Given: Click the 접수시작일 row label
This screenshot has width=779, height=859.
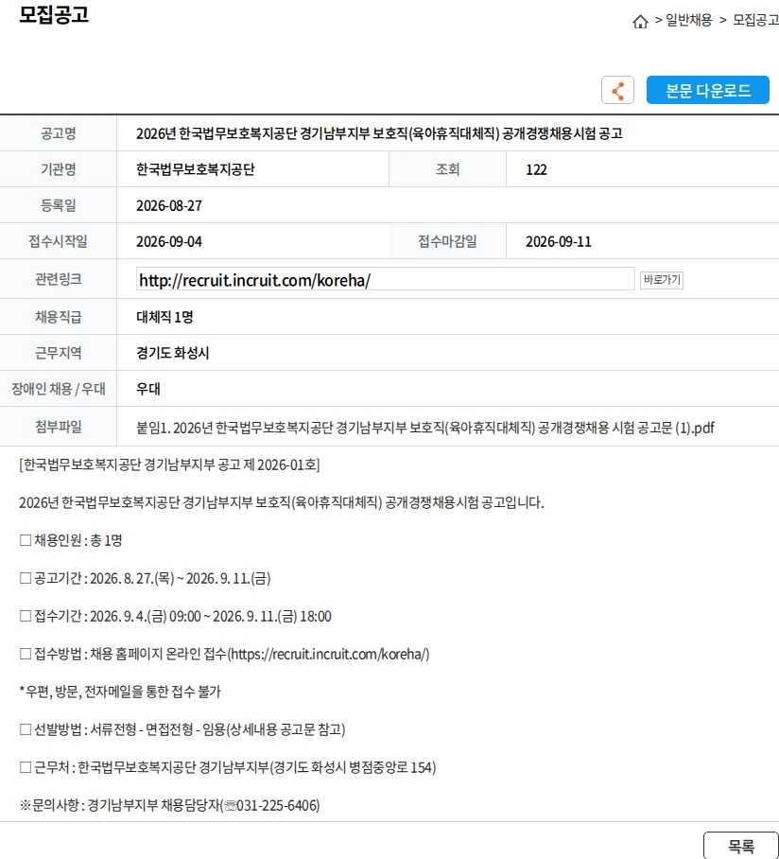Looking at the screenshot, I should 58,241.
